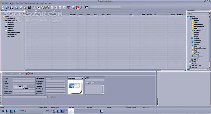Open the Tools menu
Viewport: 211px width, 114px height.
[46, 4]
